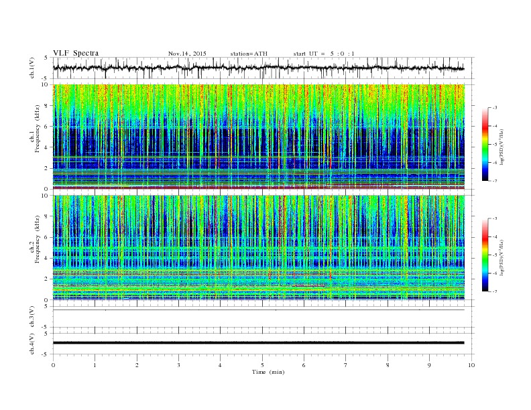
Task: Click time axis tick label 5
Action: pyautogui.click(x=262, y=365)
